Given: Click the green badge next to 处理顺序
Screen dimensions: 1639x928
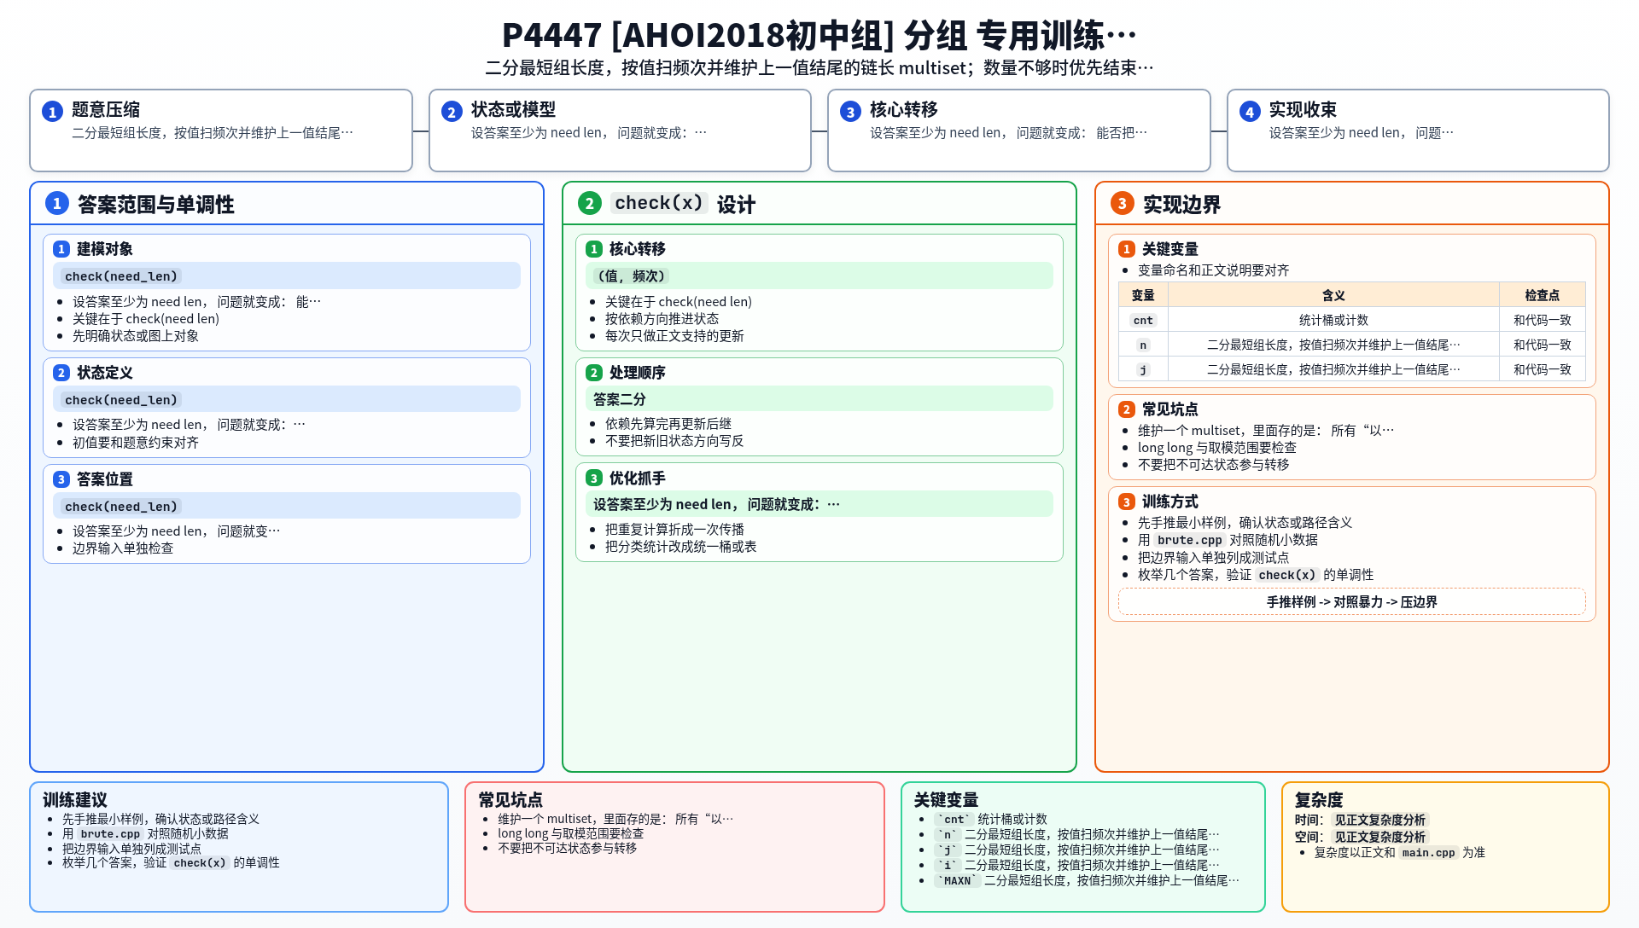Looking at the screenshot, I should (x=594, y=373).
